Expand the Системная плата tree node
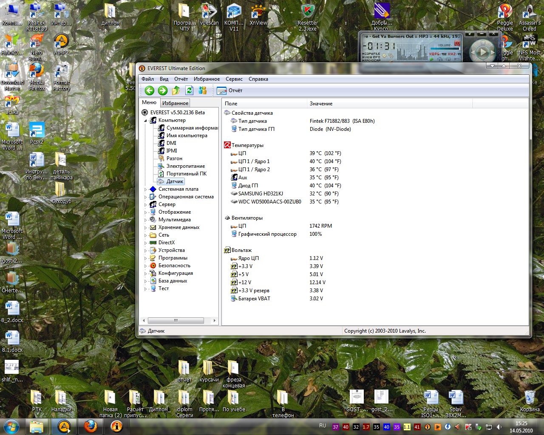The height and width of the screenshot is (435, 544). (x=145, y=189)
